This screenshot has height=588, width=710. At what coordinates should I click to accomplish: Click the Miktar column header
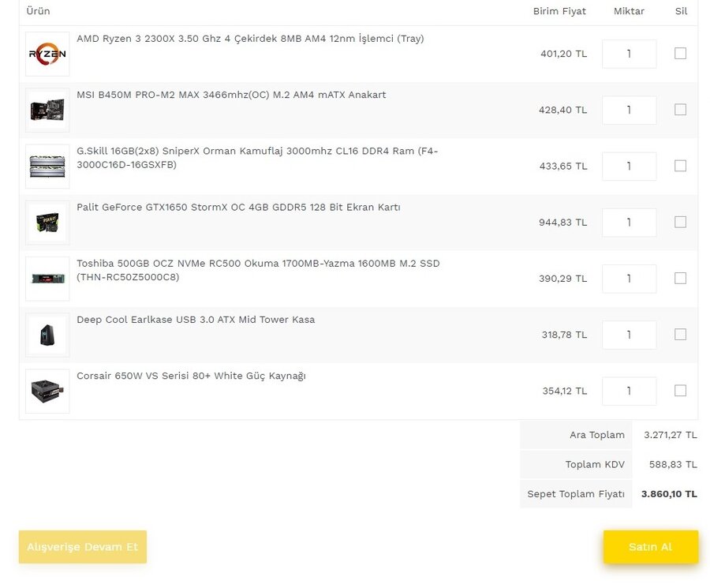tap(629, 11)
